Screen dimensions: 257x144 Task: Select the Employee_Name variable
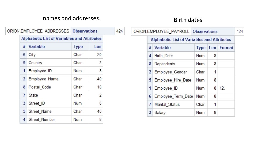(43, 79)
